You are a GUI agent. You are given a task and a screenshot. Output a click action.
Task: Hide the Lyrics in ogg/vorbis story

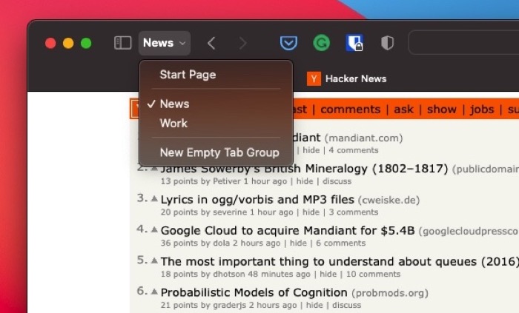tap(311, 212)
